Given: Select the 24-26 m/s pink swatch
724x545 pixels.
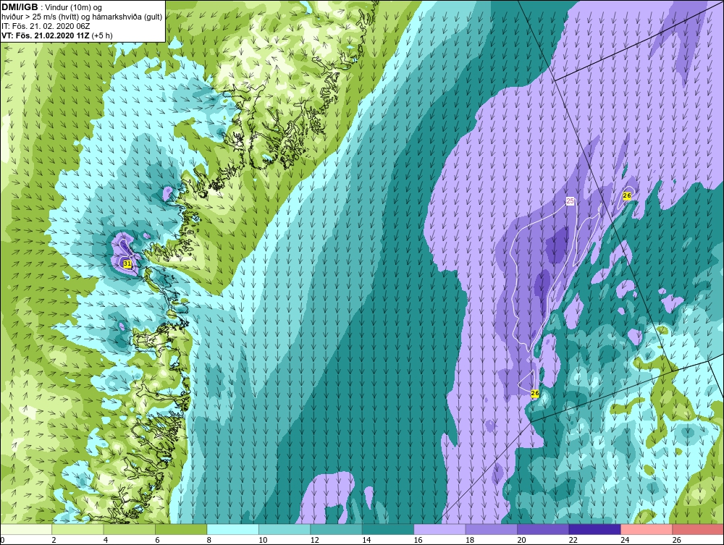Looking at the screenshot, I should (x=647, y=529).
